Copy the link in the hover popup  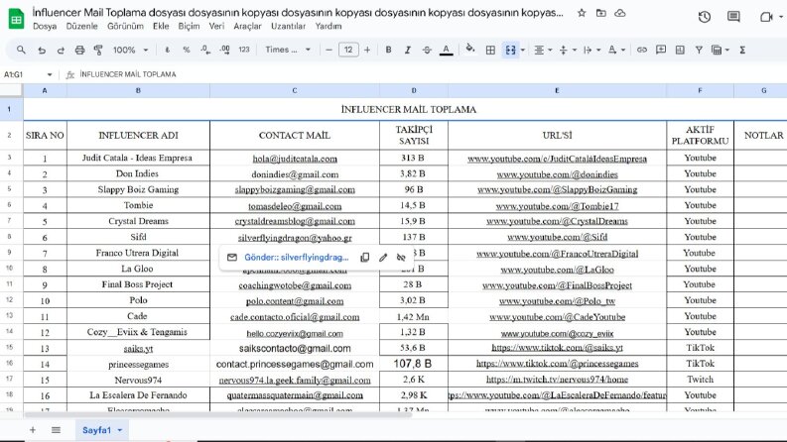tap(365, 258)
